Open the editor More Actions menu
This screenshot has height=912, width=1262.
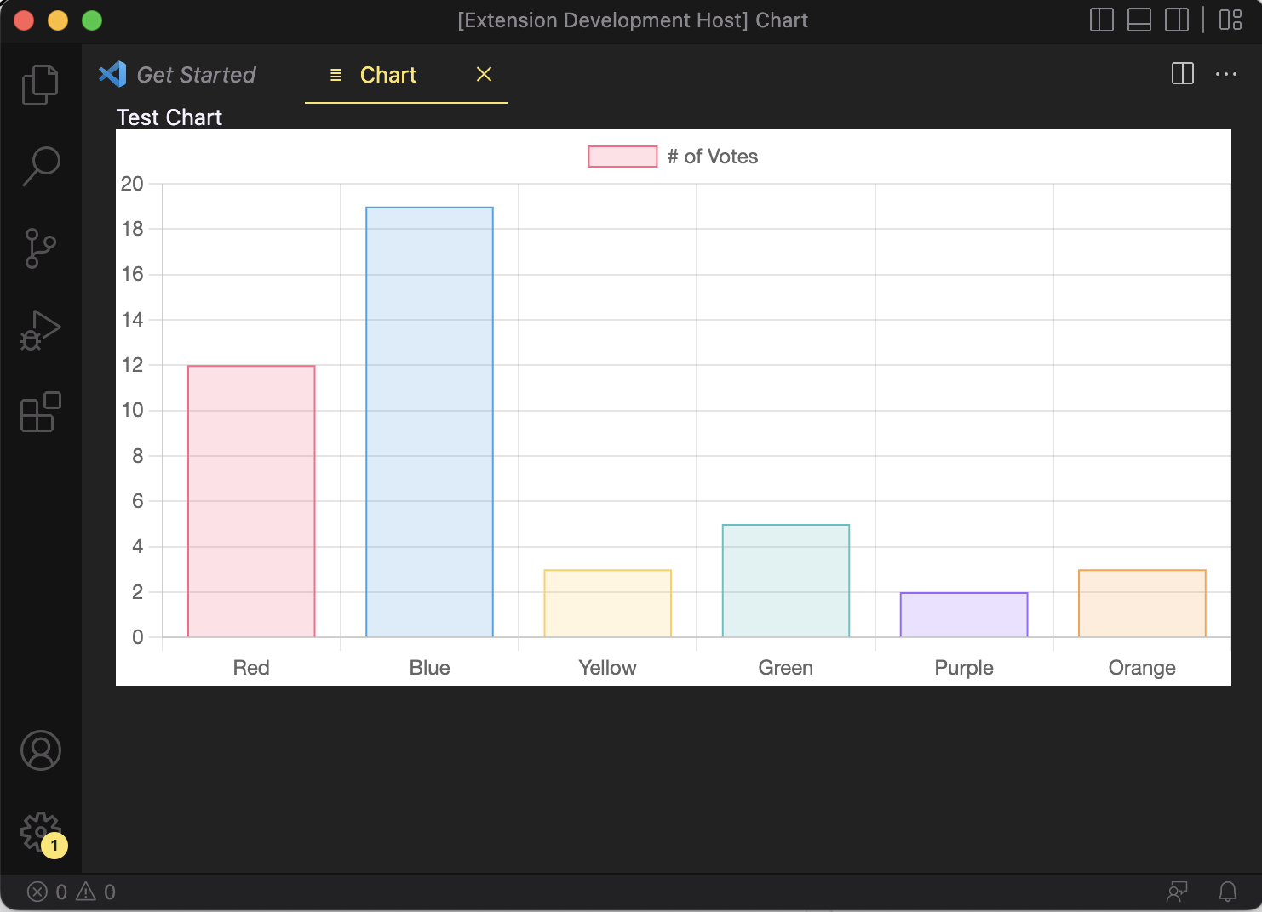click(x=1225, y=74)
